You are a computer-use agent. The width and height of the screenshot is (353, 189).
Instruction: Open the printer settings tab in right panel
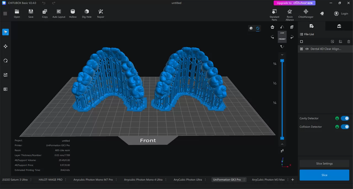(339, 26)
